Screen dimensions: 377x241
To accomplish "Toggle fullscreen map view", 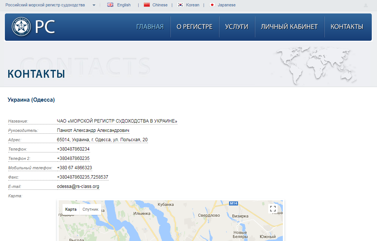I will click(273, 209).
